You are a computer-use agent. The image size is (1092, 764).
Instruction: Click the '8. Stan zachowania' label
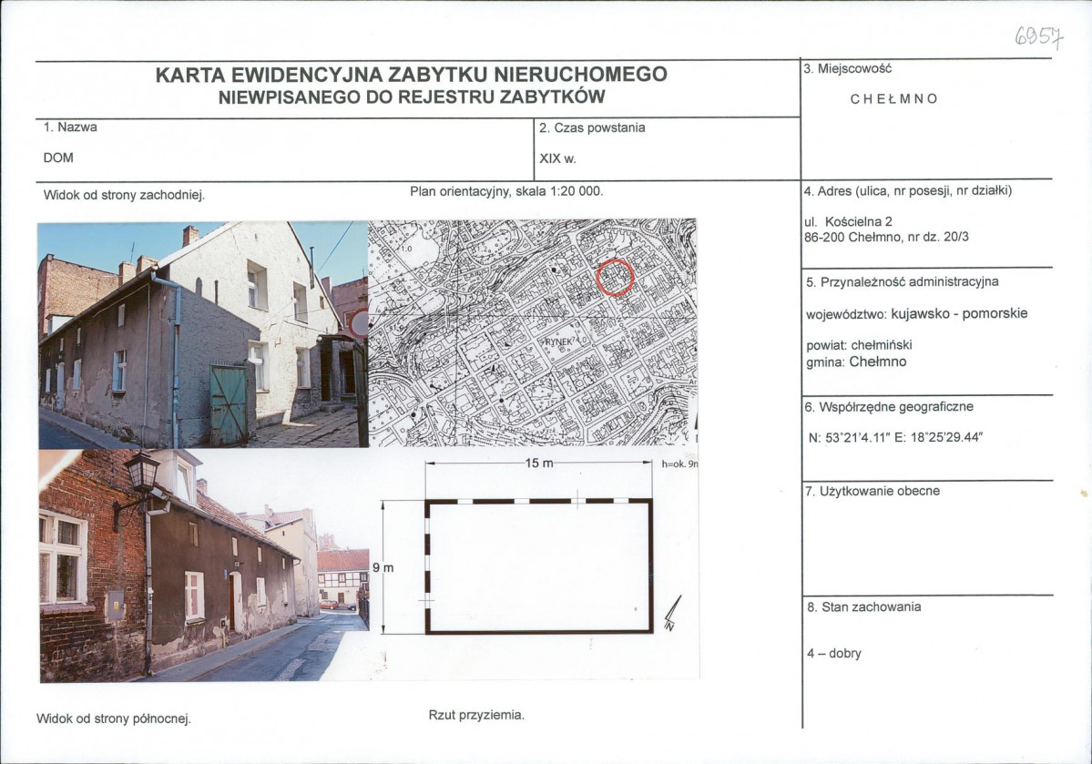(x=863, y=607)
